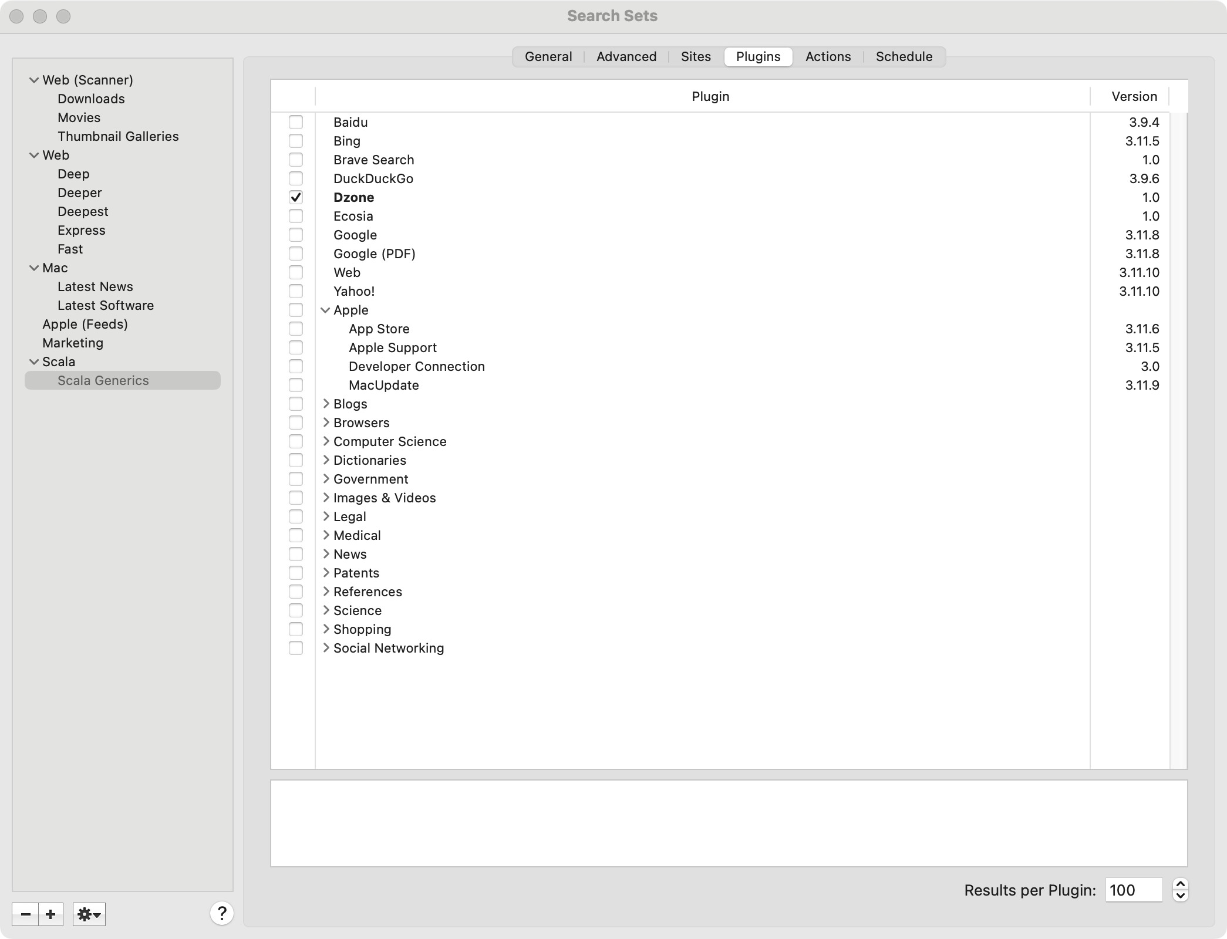Expand the Medical plugin group
Viewport: 1227px width, 939px height.
pyautogui.click(x=326, y=535)
